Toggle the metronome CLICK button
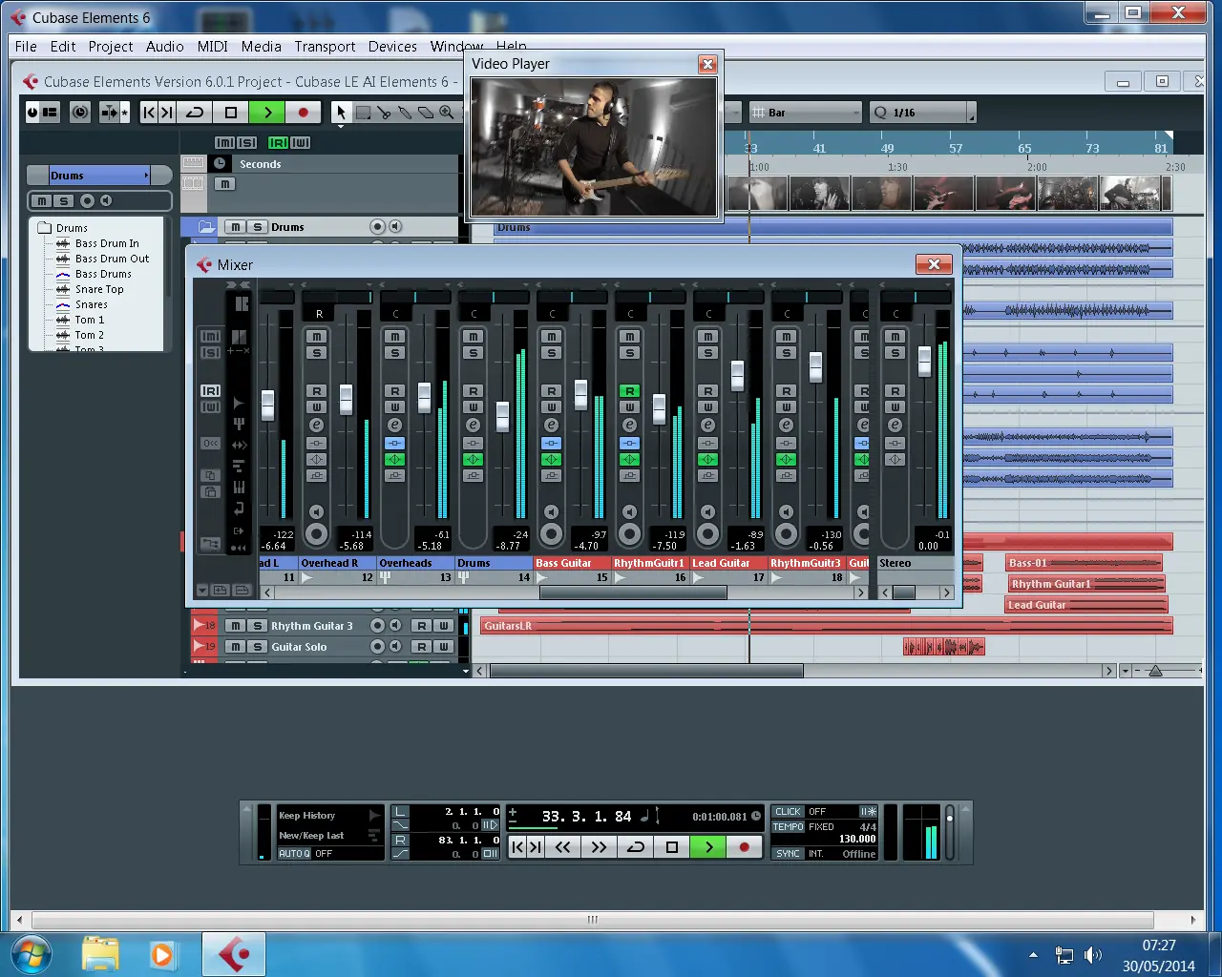The width and height of the screenshot is (1222, 977). (x=788, y=812)
